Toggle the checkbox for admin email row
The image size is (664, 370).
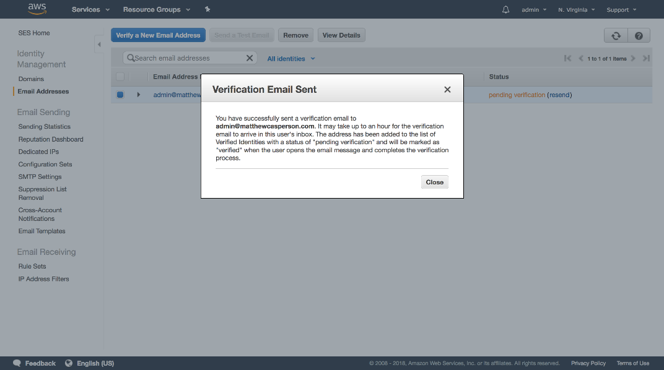coord(120,95)
